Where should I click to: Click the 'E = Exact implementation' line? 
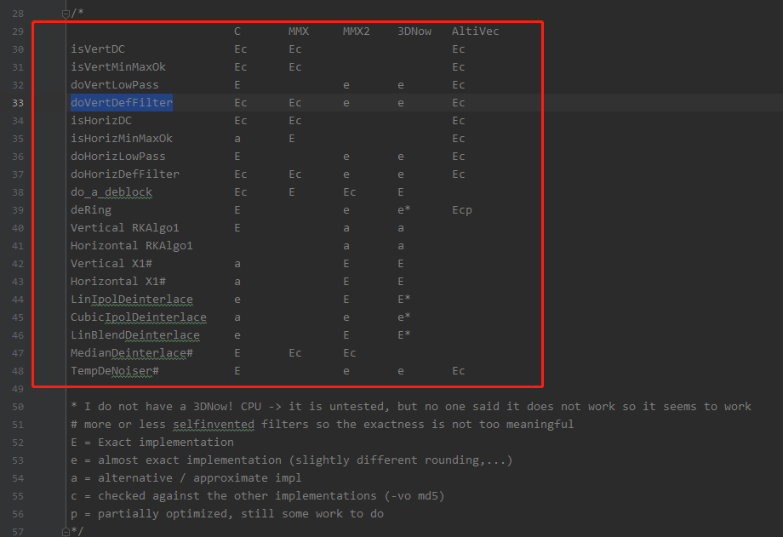(152, 442)
